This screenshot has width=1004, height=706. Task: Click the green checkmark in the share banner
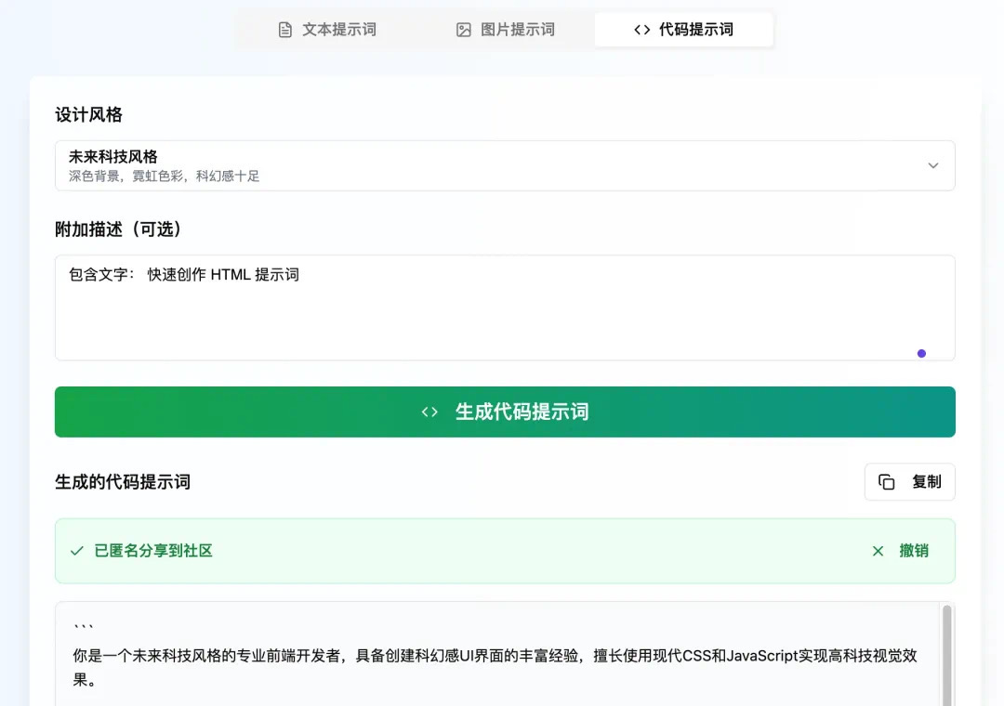77,551
